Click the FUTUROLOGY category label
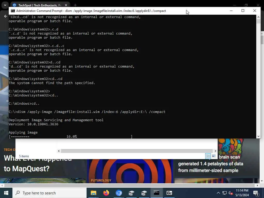Image resolution: width=264 pixels, height=198 pixels. coord(101,180)
